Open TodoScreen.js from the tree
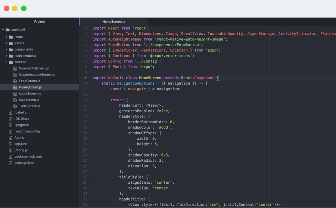 (x=29, y=106)
